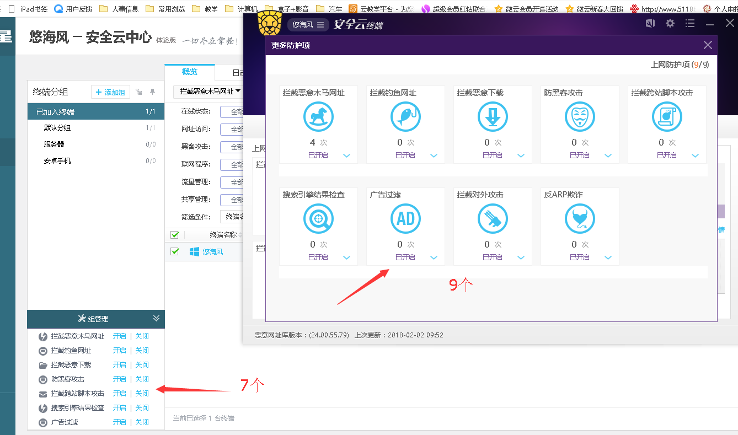Click the devil heart icon for 反ARP欺诈 card
Viewport: 738px width, 435px height.
(580, 218)
